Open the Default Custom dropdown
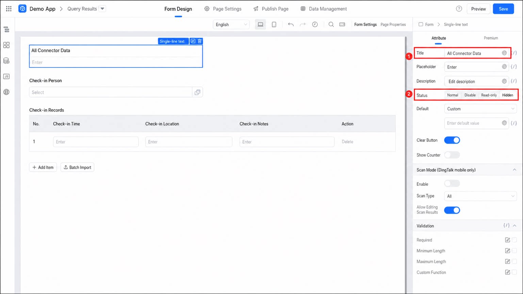The image size is (523, 294). pyautogui.click(x=480, y=109)
